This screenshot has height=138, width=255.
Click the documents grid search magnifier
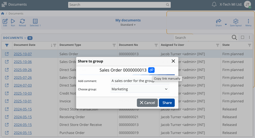tap(234, 38)
